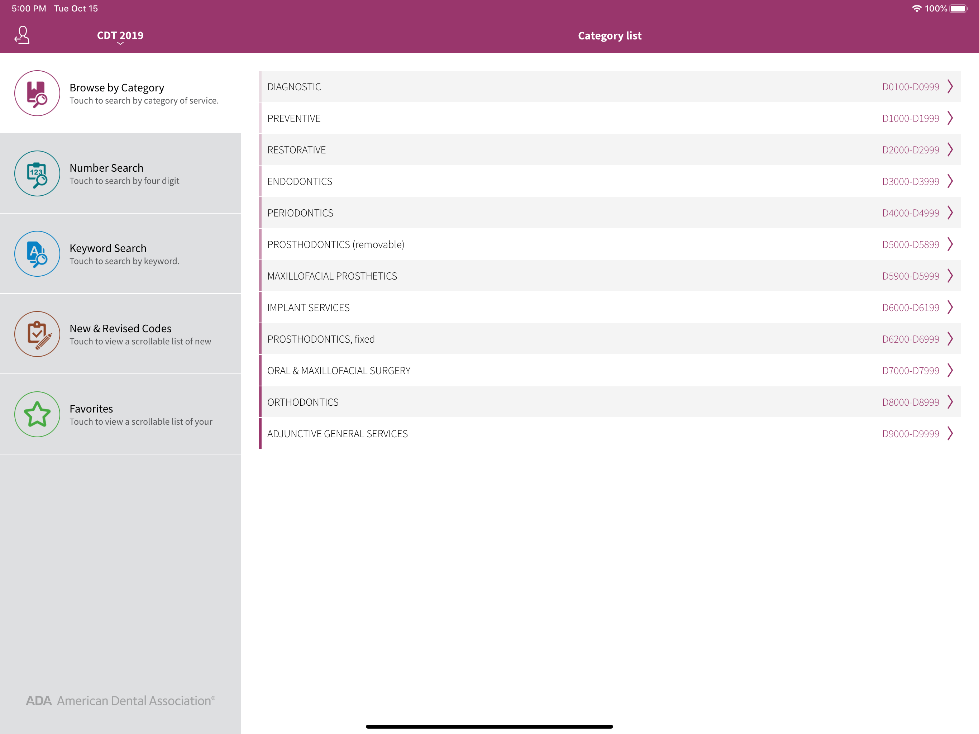Check the Wi-Fi status icon

(x=917, y=8)
